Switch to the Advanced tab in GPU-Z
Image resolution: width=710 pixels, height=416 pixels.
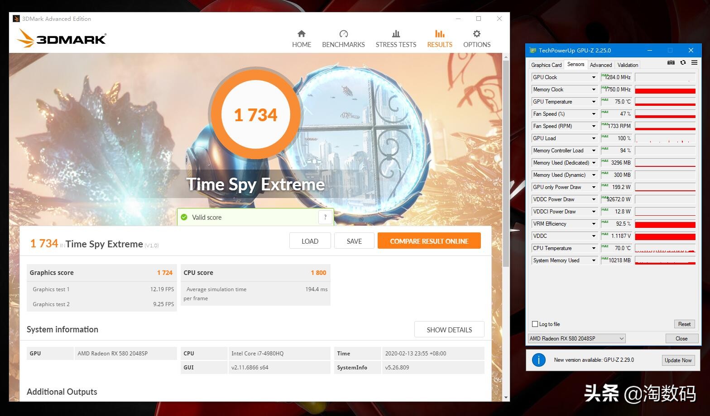pyautogui.click(x=601, y=65)
